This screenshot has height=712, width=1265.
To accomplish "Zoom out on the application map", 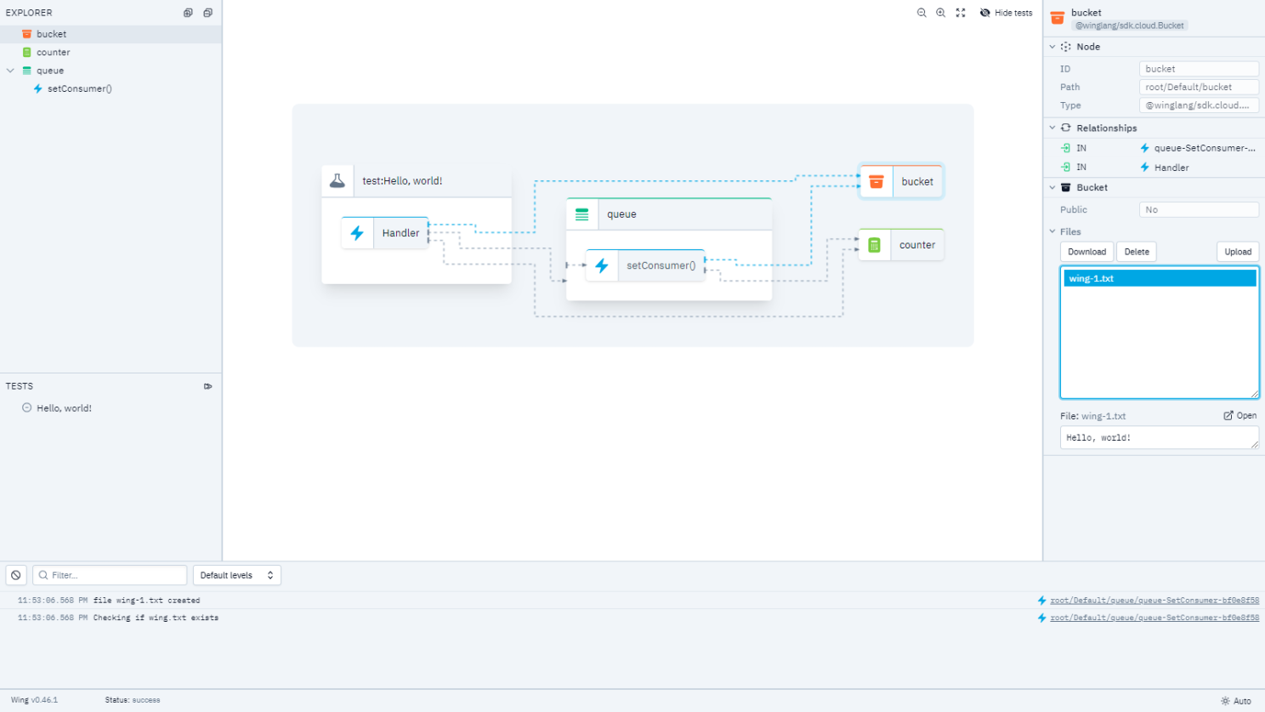I will pyautogui.click(x=922, y=13).
